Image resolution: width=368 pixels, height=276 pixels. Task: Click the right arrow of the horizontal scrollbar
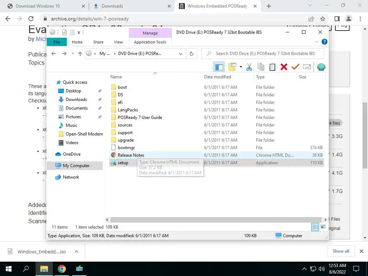[325, 220]
